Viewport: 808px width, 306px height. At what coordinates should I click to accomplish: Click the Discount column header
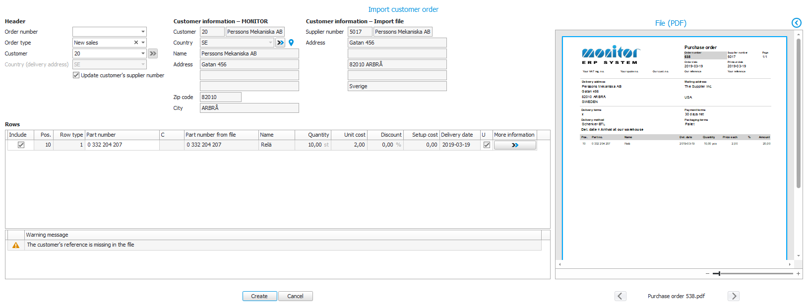point(385,135)
